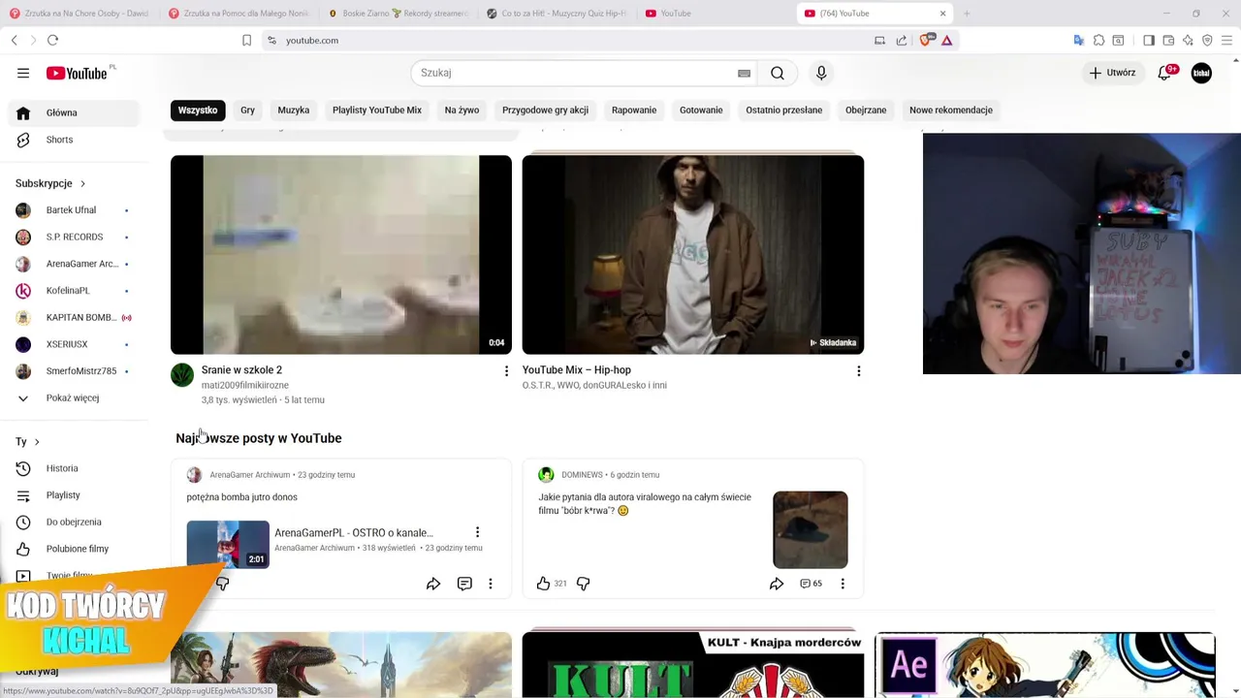Select Ostatnio przesłane chip
This screenshot has width=1241, height=698.
783,110
